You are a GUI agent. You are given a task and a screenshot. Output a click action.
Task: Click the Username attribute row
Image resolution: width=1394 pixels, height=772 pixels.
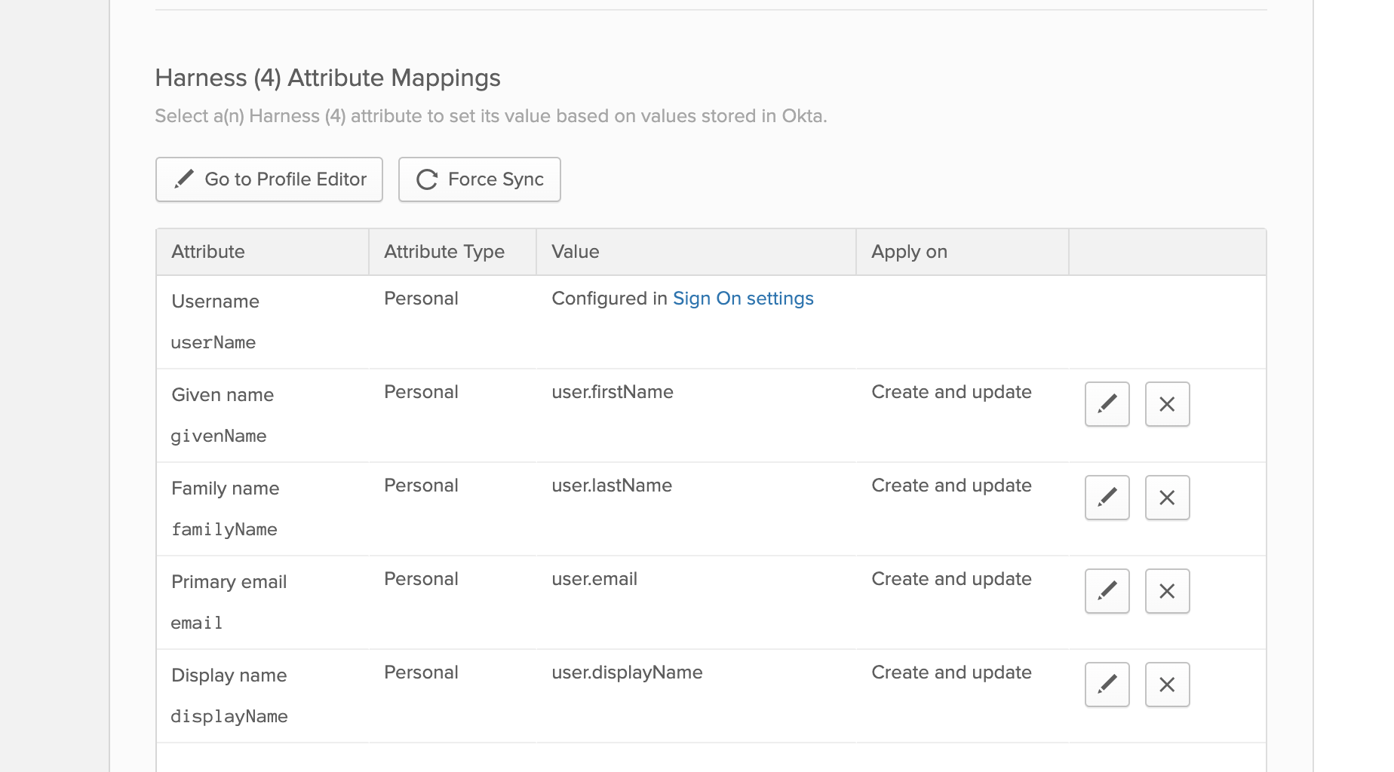711,322
